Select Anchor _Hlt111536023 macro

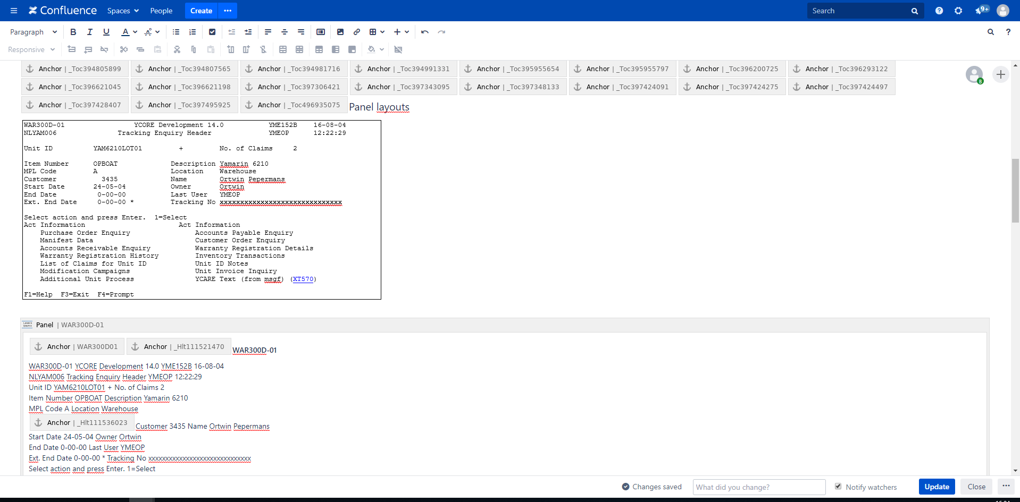(x=82, y=422)
